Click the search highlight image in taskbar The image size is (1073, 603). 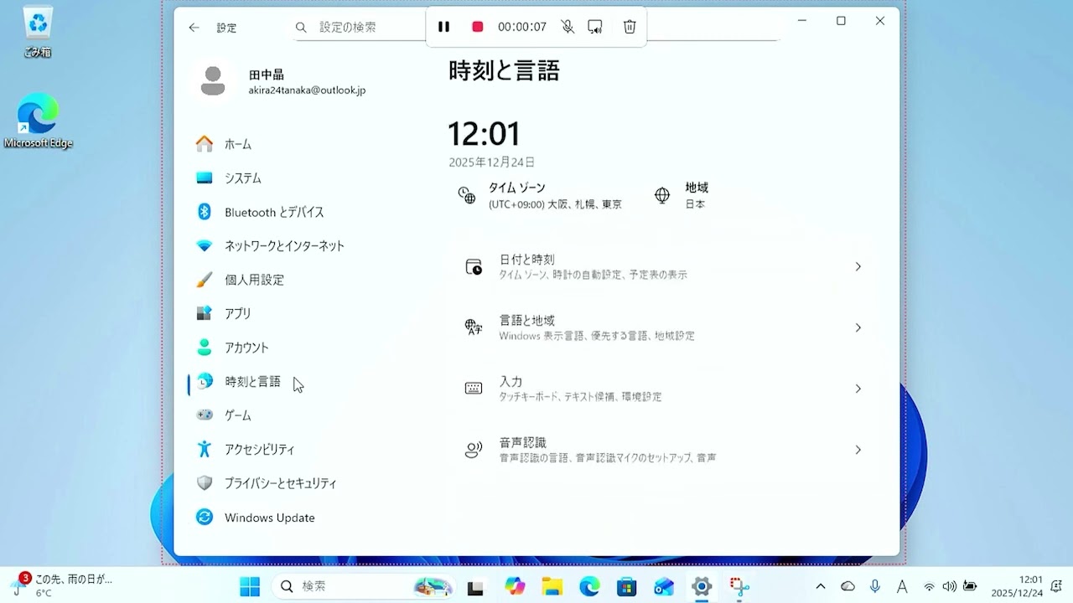tap(433, 587)
